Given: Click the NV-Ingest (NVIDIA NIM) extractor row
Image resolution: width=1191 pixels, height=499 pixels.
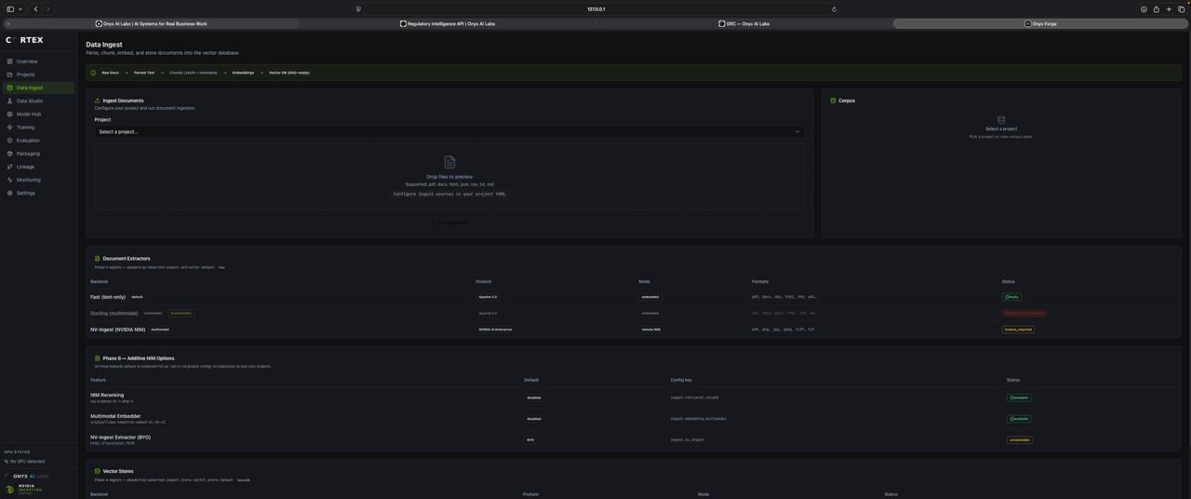Looking at the screenshot, I should point(633,330).
